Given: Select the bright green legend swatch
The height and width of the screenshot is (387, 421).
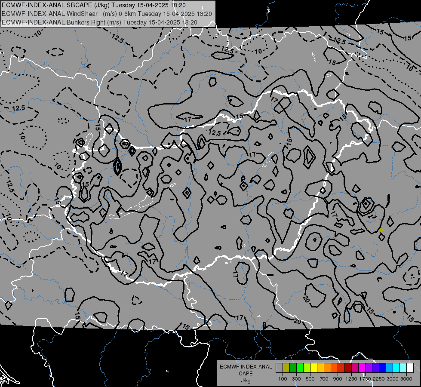Looking at the screenshot, I should tap(300, 368).
